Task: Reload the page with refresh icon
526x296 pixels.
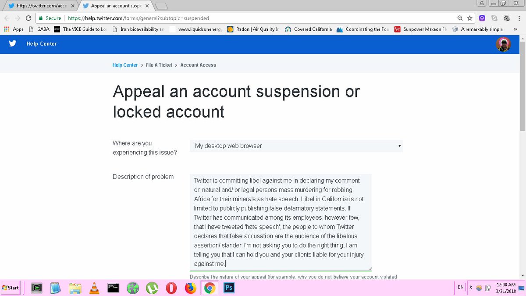Action: click(28, 18)
